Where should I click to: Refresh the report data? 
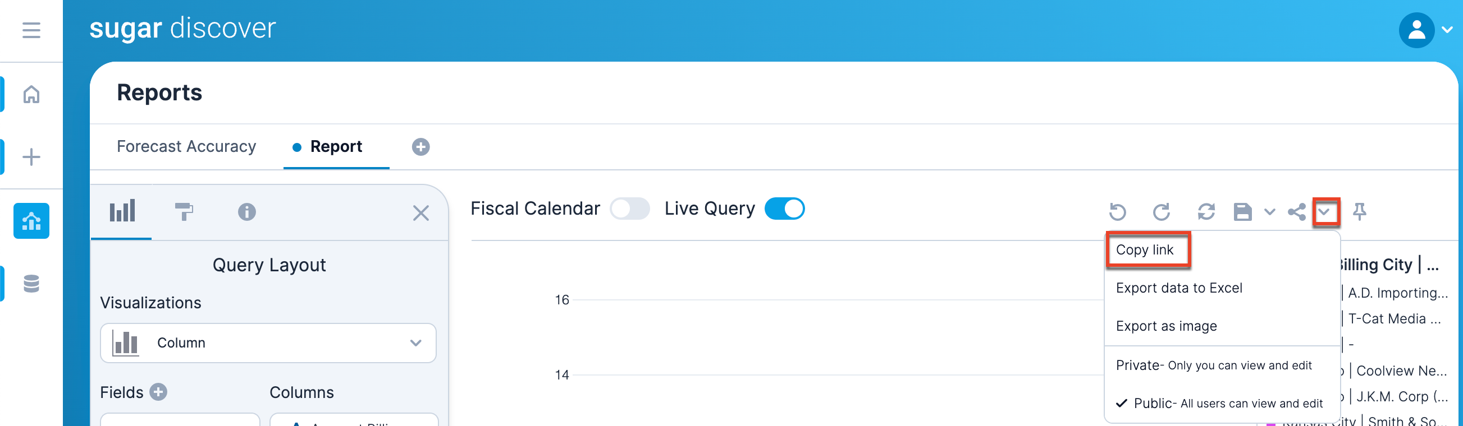pos(1206,212)
